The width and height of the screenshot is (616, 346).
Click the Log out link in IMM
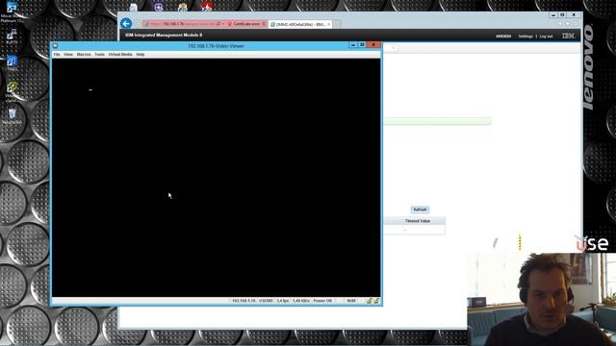[546, 37]
